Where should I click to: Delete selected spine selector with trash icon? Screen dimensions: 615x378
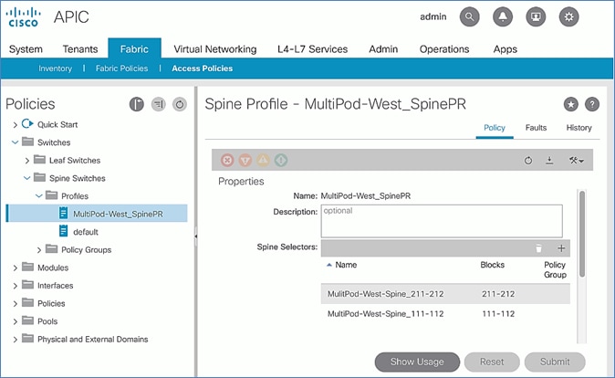tap(538, 248)
